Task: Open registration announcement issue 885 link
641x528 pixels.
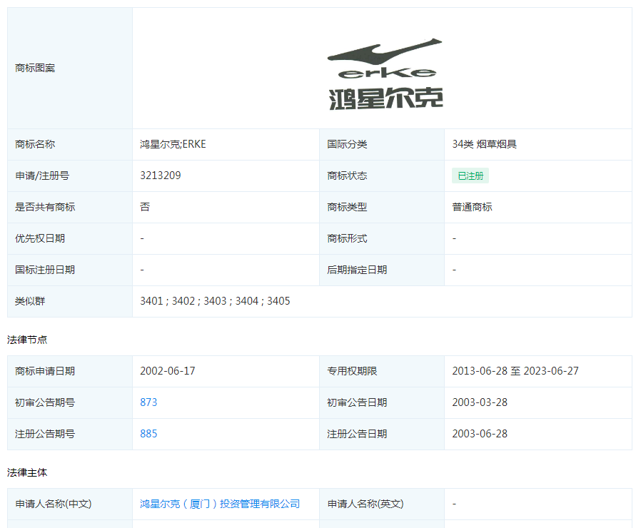Action: point(148,434)
